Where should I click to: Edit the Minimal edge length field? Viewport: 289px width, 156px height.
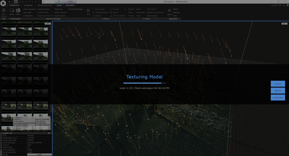(39, 140)
